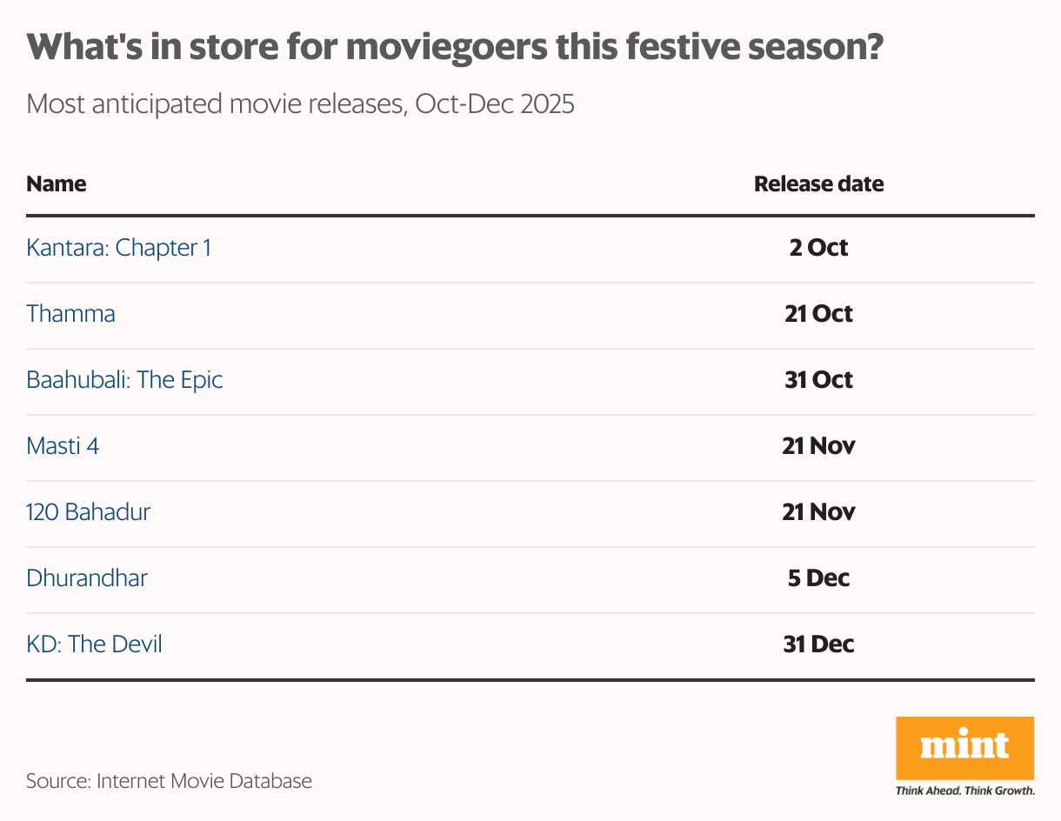Select the 31 Dec release date cell

coord(818,644)
